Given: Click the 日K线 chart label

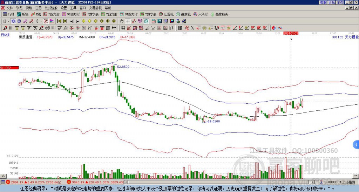Looking at the screenshot, I should point(5,35).
